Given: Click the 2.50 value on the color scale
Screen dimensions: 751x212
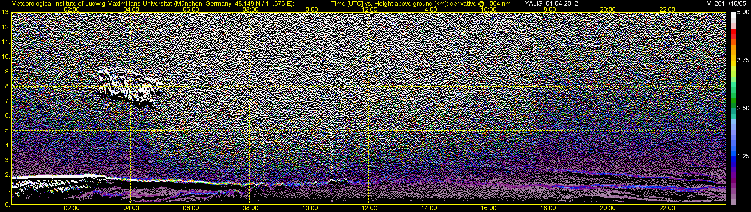Looking at the screenshot, I should click(x=743, y=108).
